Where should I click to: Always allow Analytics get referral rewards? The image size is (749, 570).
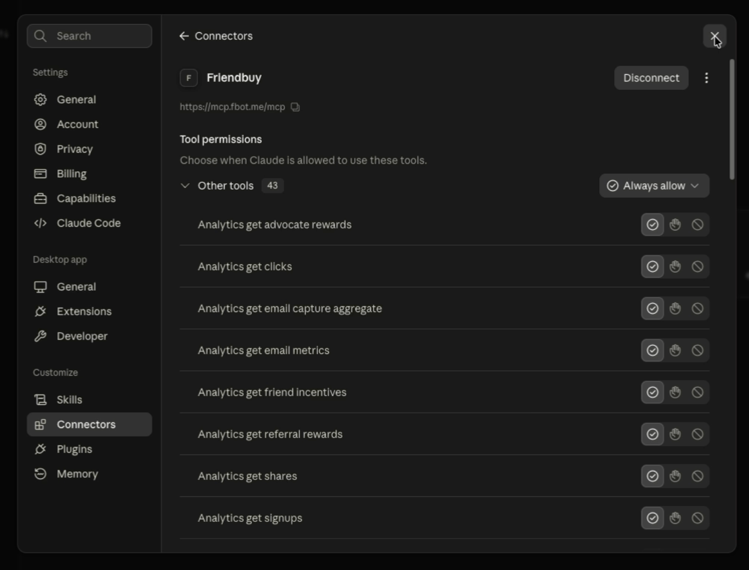(652, 434)
